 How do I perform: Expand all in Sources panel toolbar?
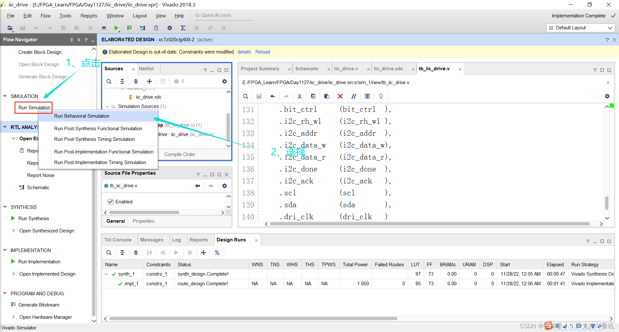point(136,82)
